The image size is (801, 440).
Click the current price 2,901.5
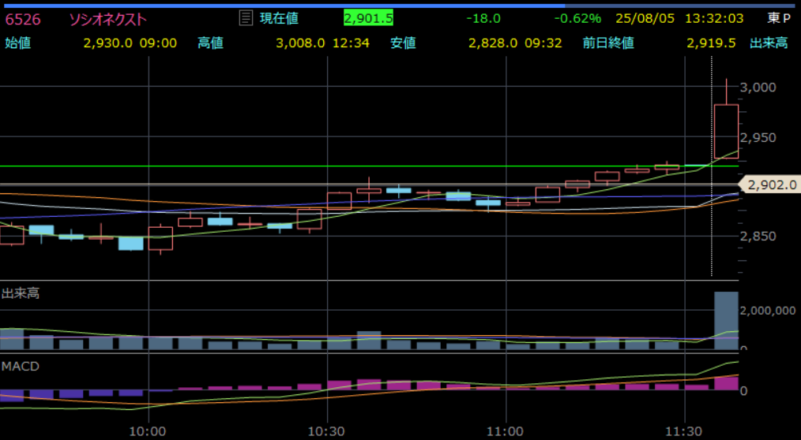368,19
